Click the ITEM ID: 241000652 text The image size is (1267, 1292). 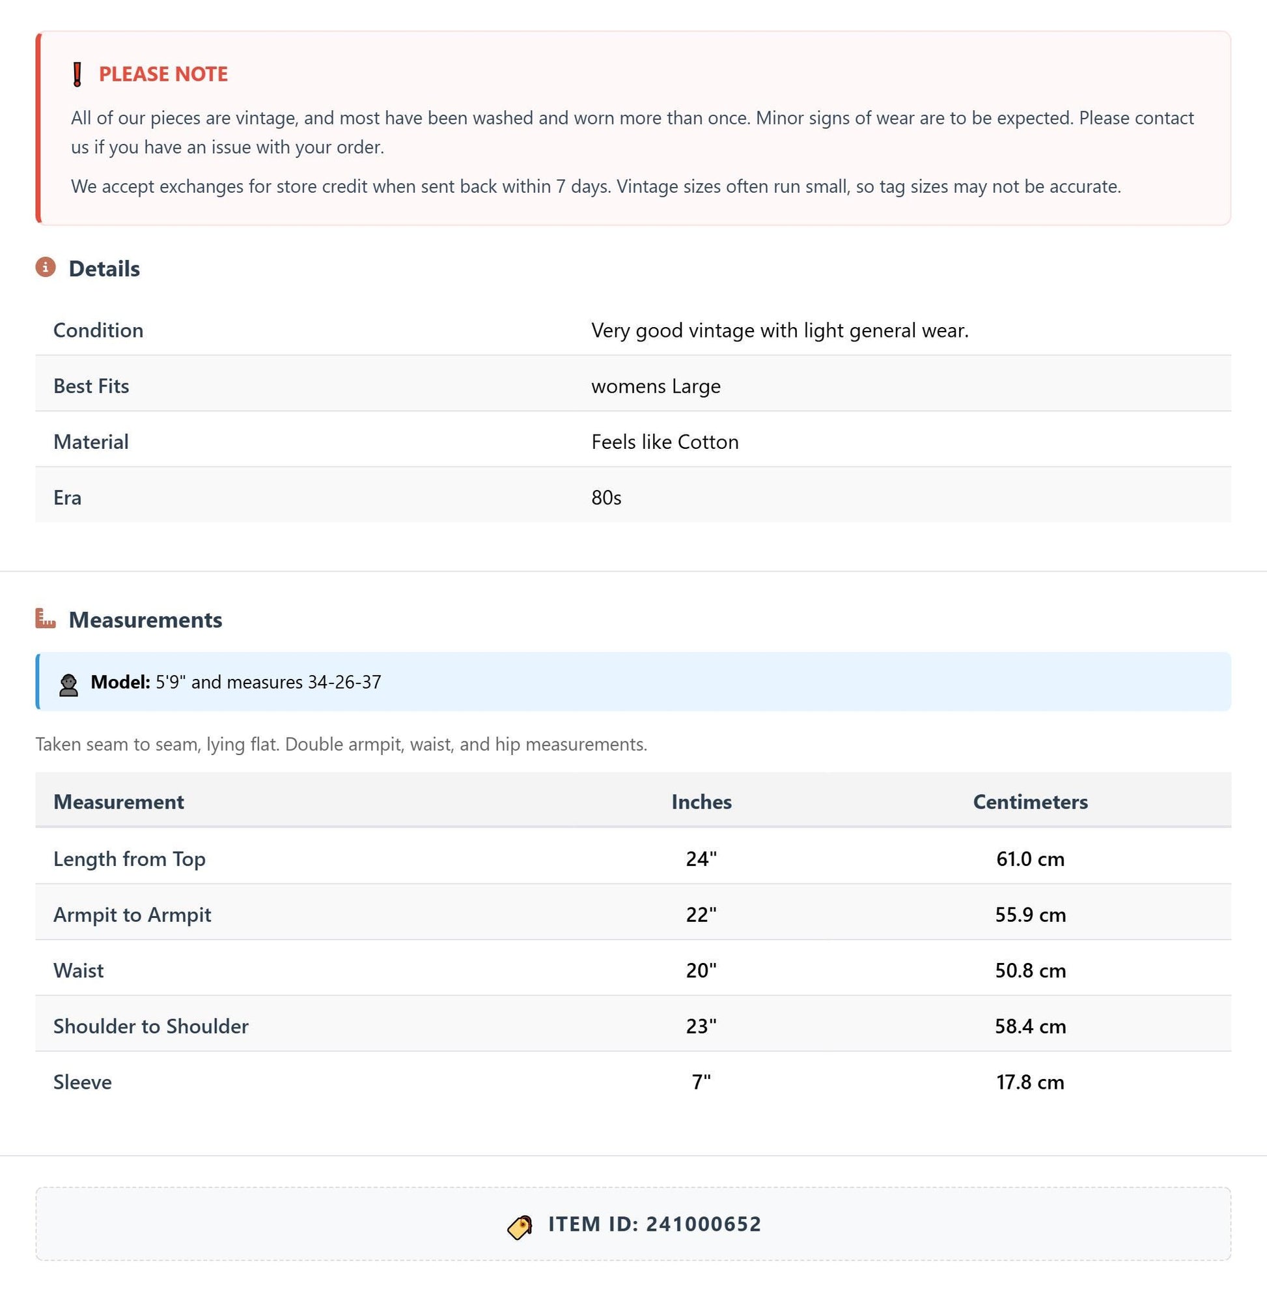pyautogui.click(x=655, y=1224)
